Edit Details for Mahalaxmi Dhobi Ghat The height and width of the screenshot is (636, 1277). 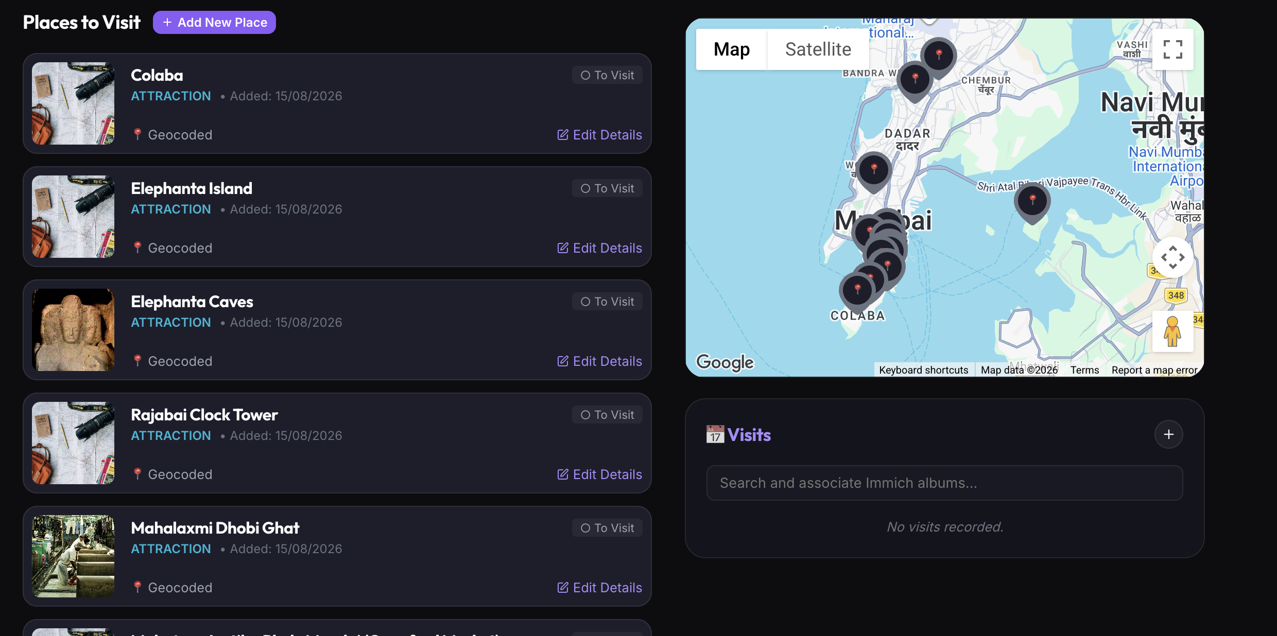click(600, 588)
